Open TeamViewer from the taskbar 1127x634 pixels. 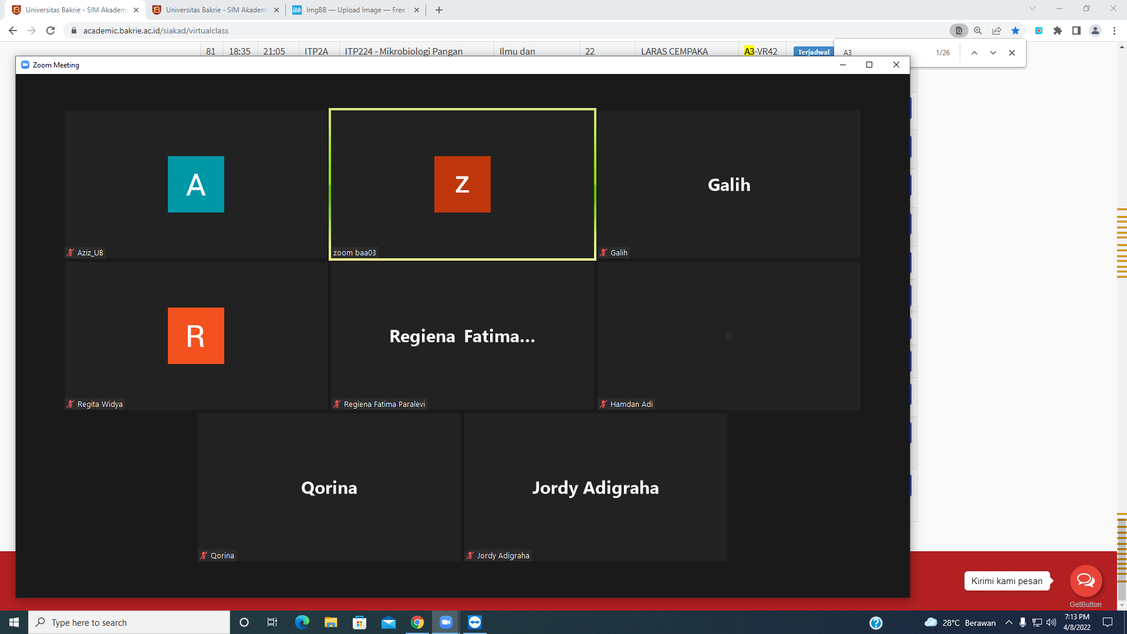click(x=475, y=622)
